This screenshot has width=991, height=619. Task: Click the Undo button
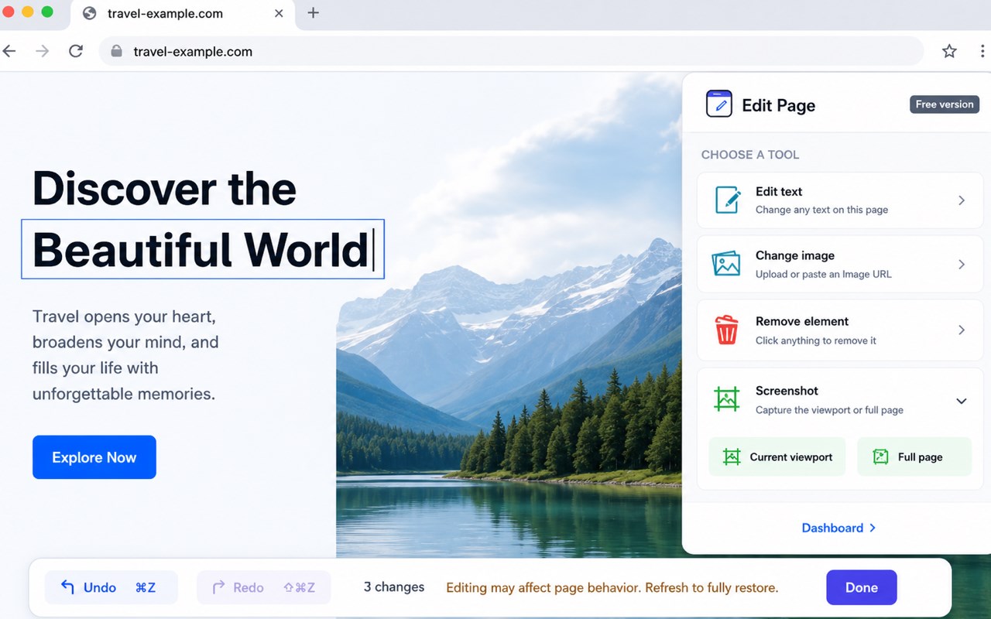point(111,587)
